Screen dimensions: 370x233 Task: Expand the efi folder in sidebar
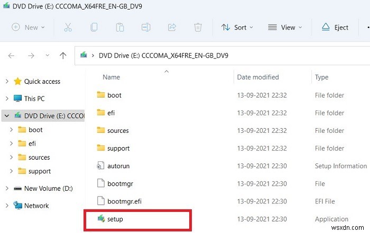[11, 143]
